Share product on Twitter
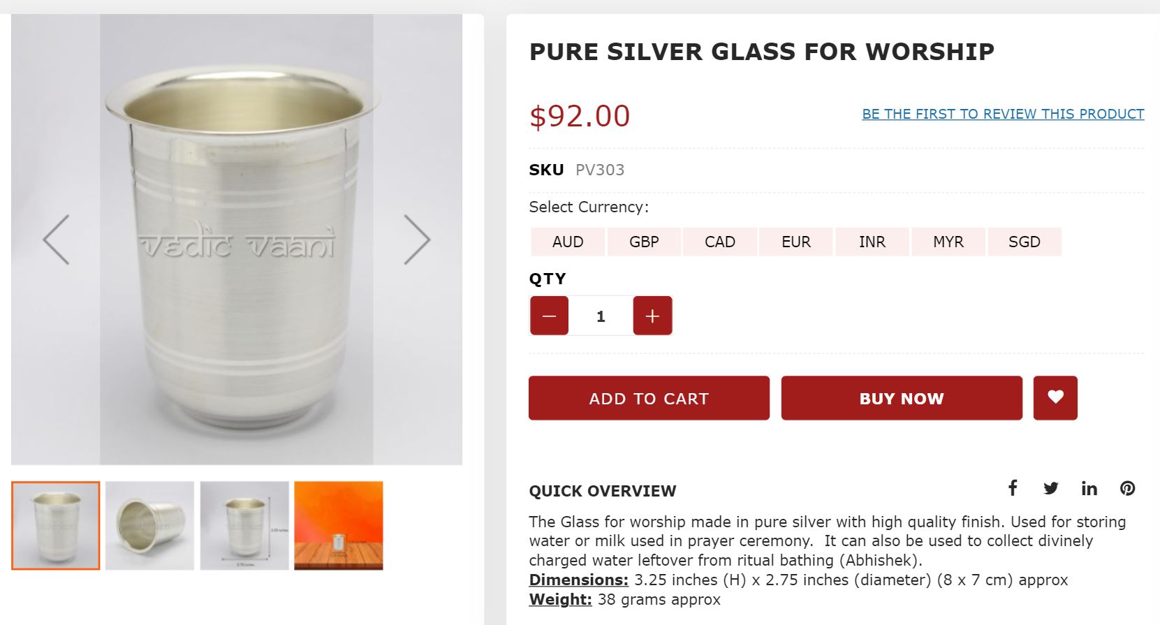Screen dimensions: 1160x625 1050,489
